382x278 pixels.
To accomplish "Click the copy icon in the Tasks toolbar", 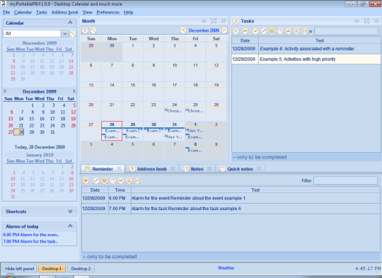I will (x=280, y=31).
